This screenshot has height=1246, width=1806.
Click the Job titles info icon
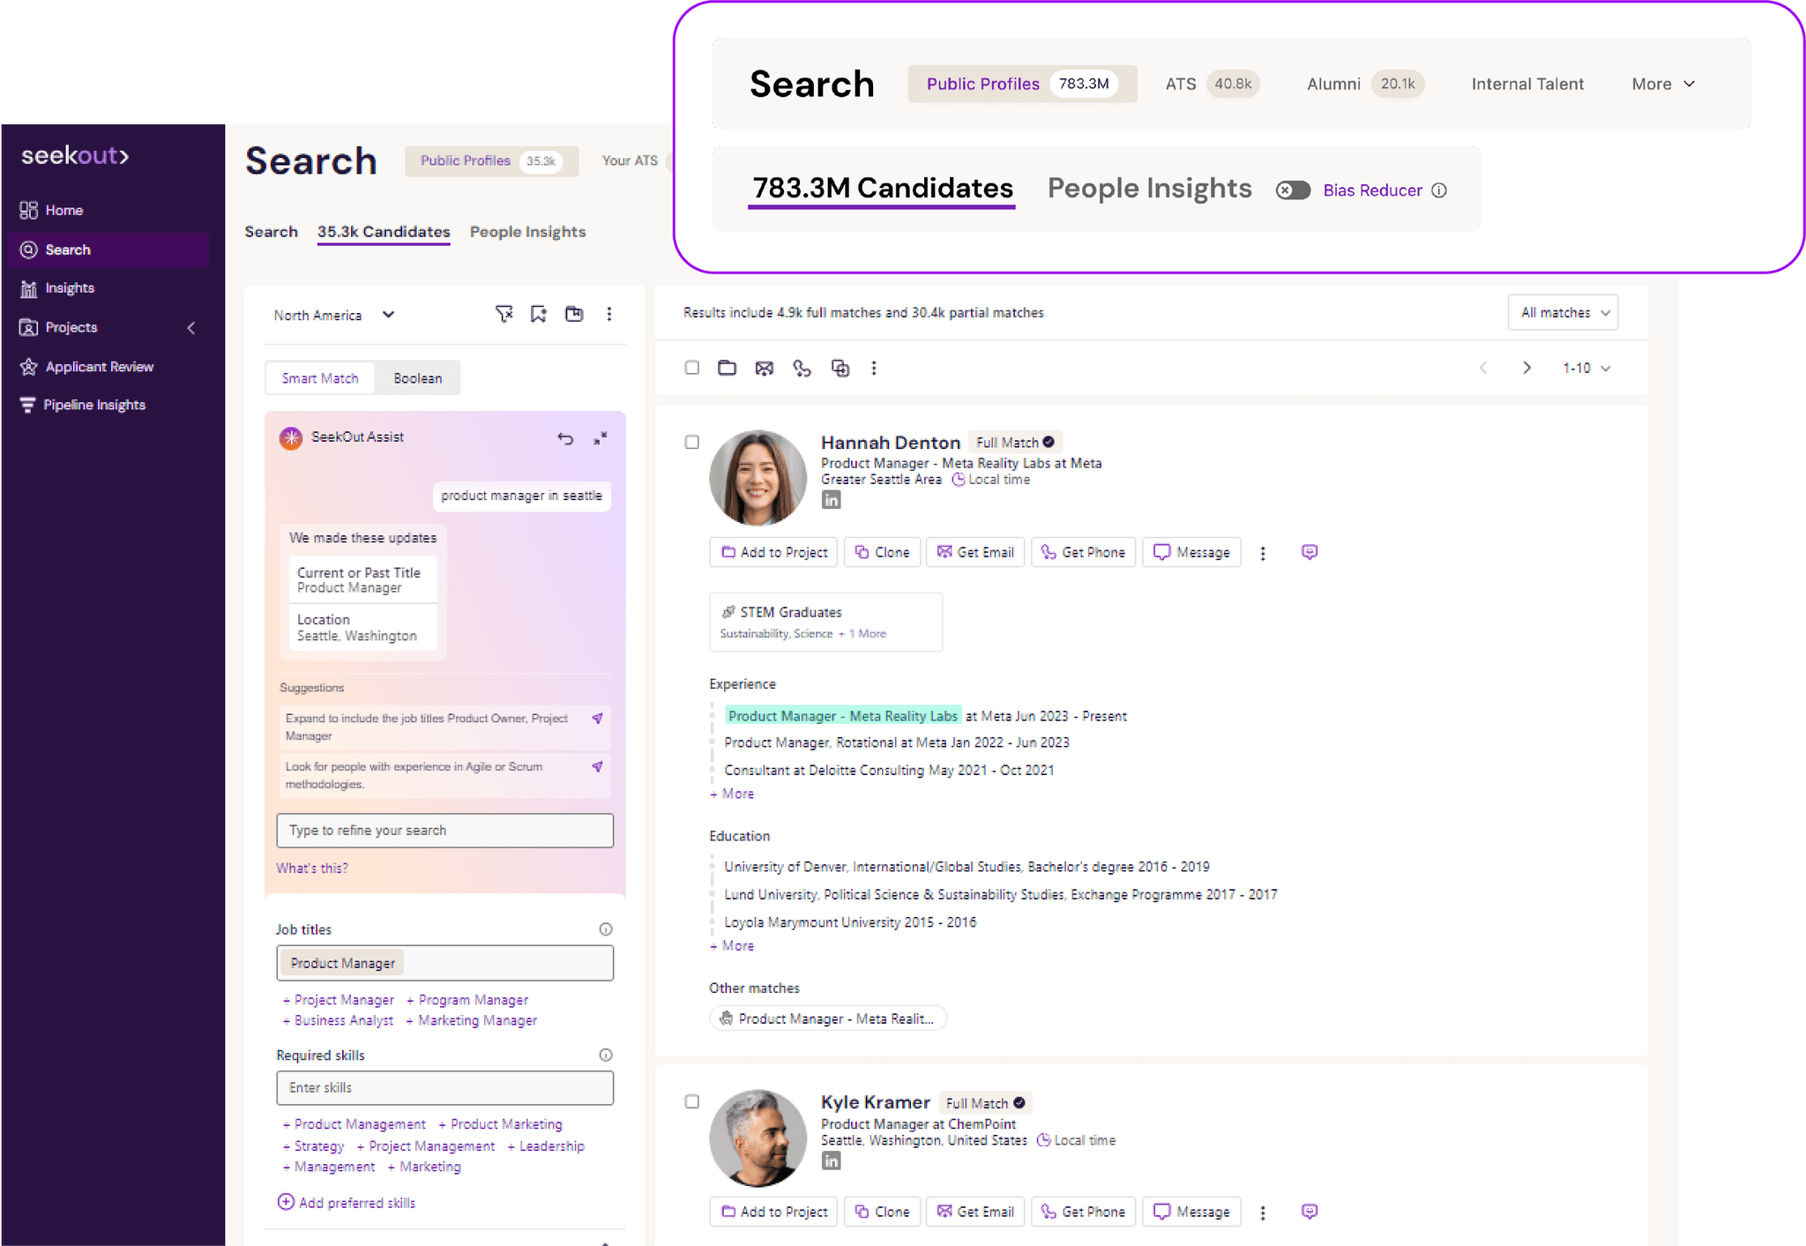(x=606, y=929)
